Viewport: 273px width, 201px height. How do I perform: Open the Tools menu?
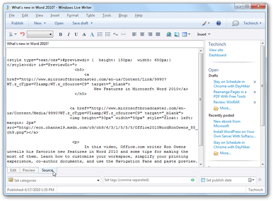tap(107, 15)
